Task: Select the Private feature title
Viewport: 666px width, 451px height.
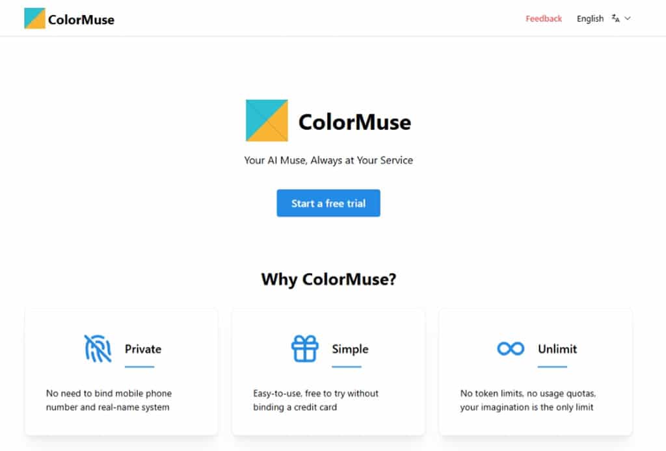Action: coord(143,349)
